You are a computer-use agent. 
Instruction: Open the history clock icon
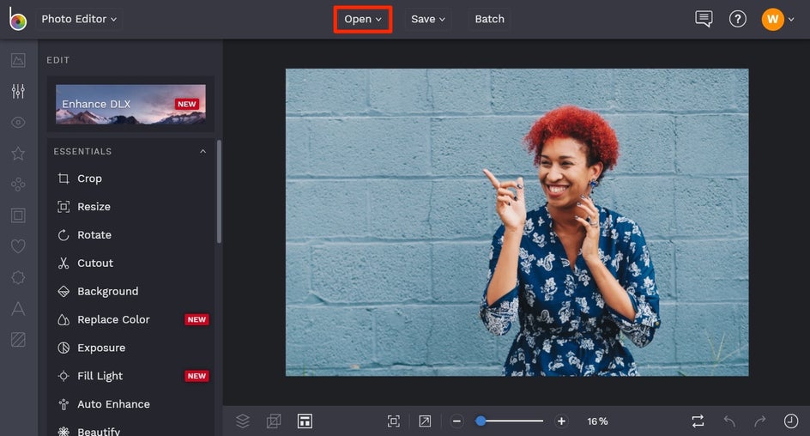click(x=790, y=421)
